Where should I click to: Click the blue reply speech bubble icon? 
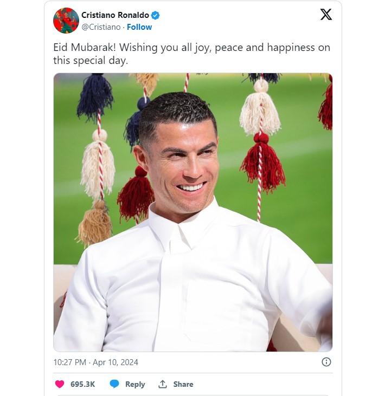tap(114, 384)
